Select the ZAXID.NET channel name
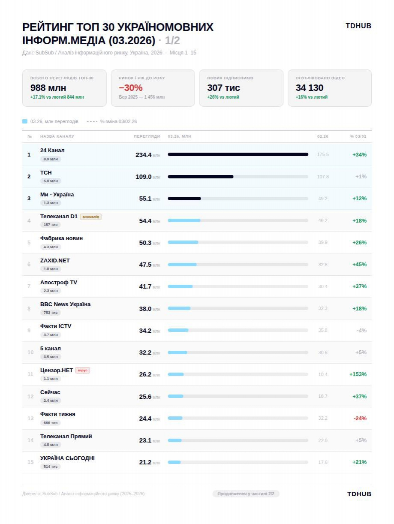The width and height of the screenshot is (394, 524). [55, 261]
